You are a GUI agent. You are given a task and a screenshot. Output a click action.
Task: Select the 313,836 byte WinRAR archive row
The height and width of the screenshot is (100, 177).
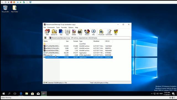tap(78, 46)
